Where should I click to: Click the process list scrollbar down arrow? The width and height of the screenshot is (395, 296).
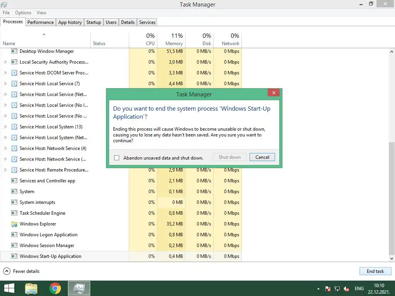click(x=392, y=258)
